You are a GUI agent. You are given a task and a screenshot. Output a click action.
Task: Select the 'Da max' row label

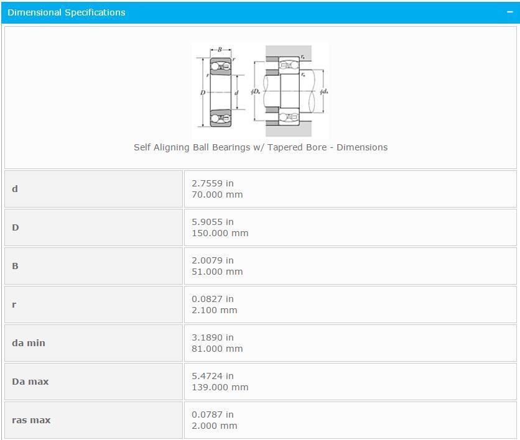[x=30, y=382]
